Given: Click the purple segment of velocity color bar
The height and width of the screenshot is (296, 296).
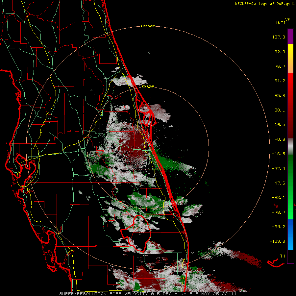Looking at the screenshot, I should 290,37.
